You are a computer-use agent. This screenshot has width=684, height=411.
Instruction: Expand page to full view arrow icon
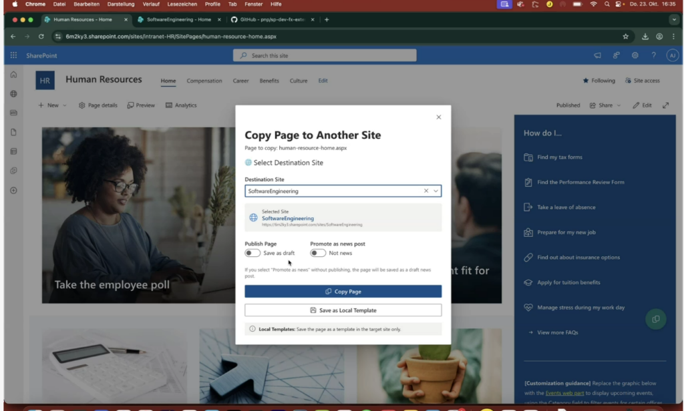pos(665,105)
